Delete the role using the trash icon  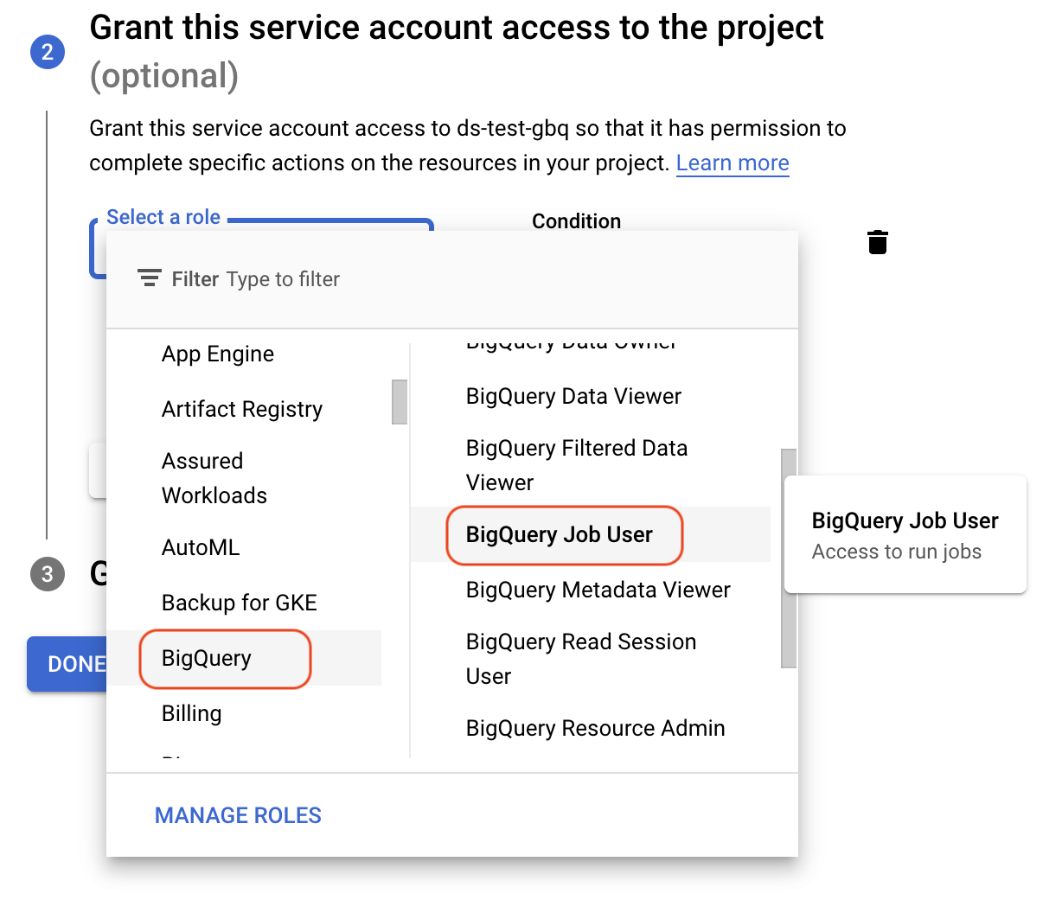pos(877,242)
